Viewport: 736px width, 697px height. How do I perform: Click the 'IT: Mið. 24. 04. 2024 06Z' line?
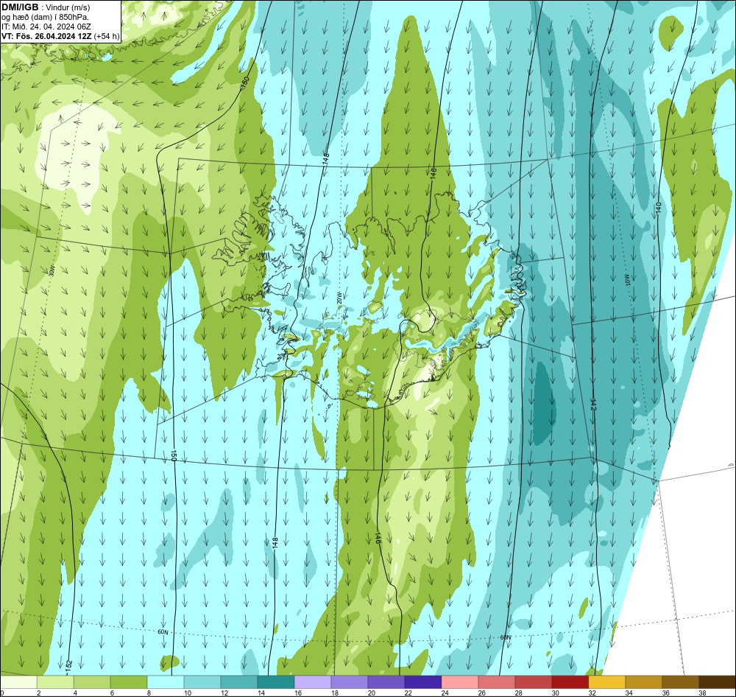tap(46, 27)
